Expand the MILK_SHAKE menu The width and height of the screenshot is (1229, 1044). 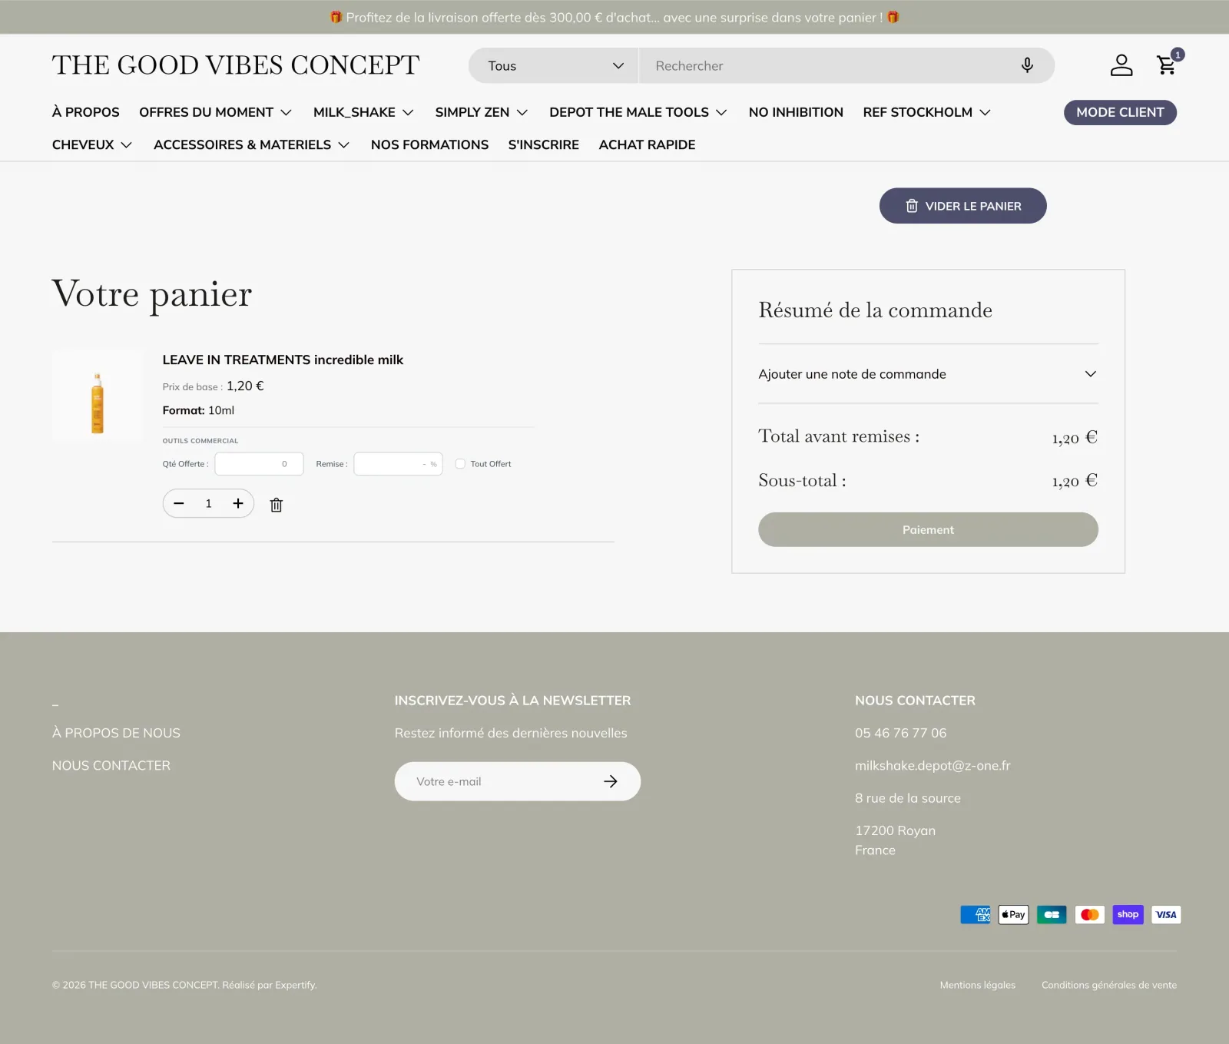coord(363,112)
